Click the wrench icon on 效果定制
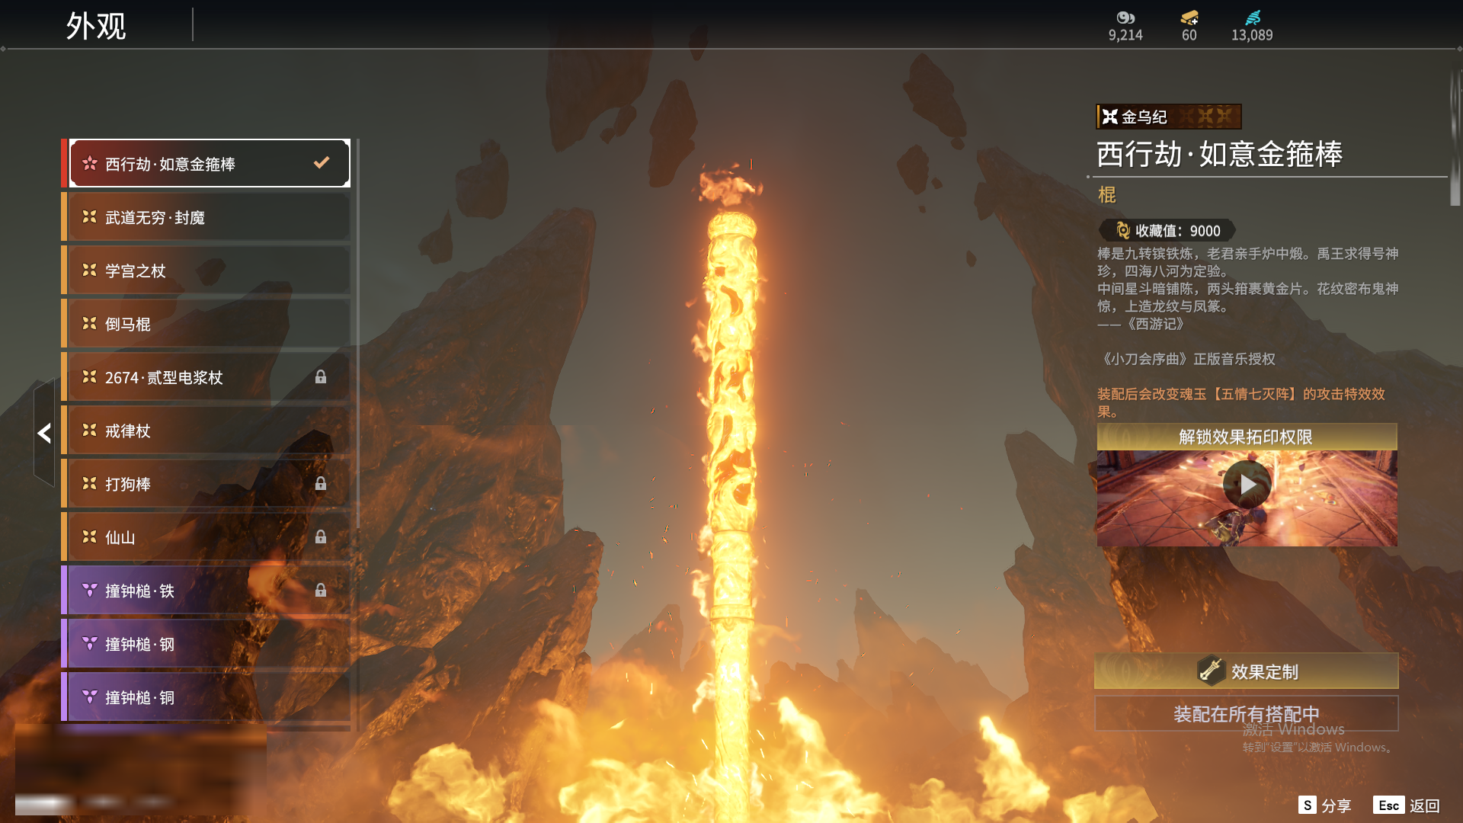Viewport: 1463px width, 823px height. pos(1210,671)
